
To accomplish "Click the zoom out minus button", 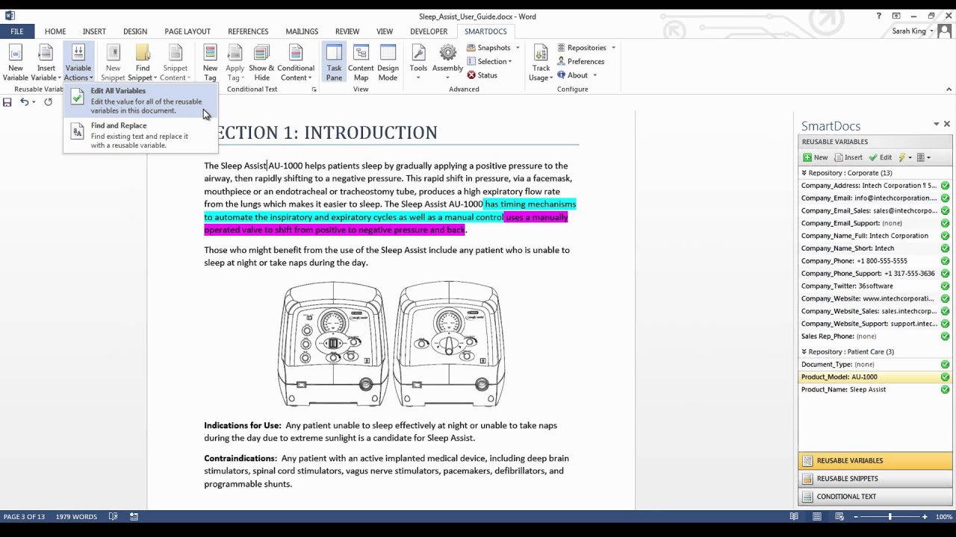I will (x=855, y=516).
